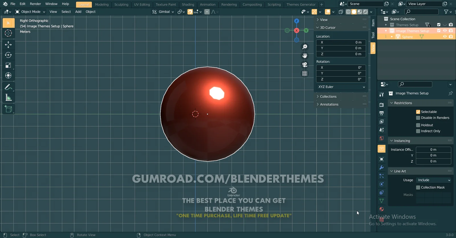
Task: Open the Object Mode dropdown
Action: [x=30, y=12]
